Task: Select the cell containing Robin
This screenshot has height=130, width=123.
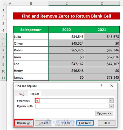Action: tap(31, 50)
